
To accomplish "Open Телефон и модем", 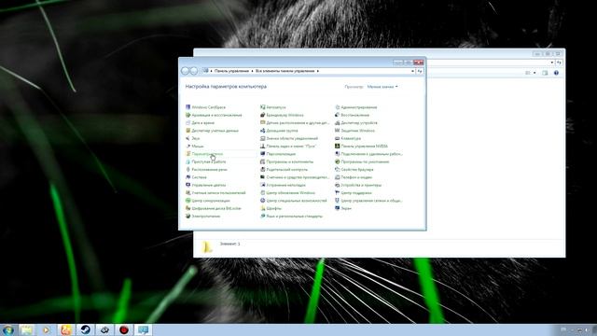I will pyautogui.click(x=354, y=177).
